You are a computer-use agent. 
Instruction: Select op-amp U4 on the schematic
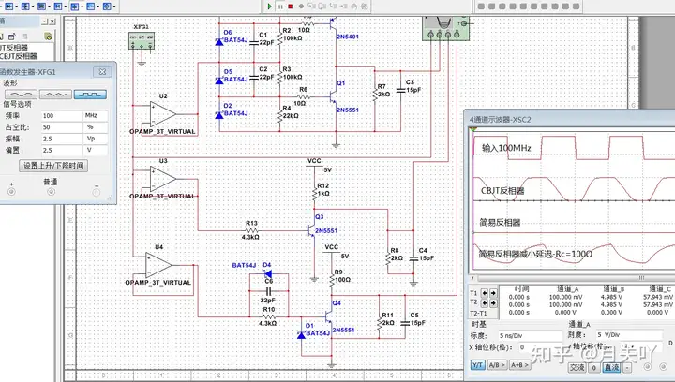(158, 265)
